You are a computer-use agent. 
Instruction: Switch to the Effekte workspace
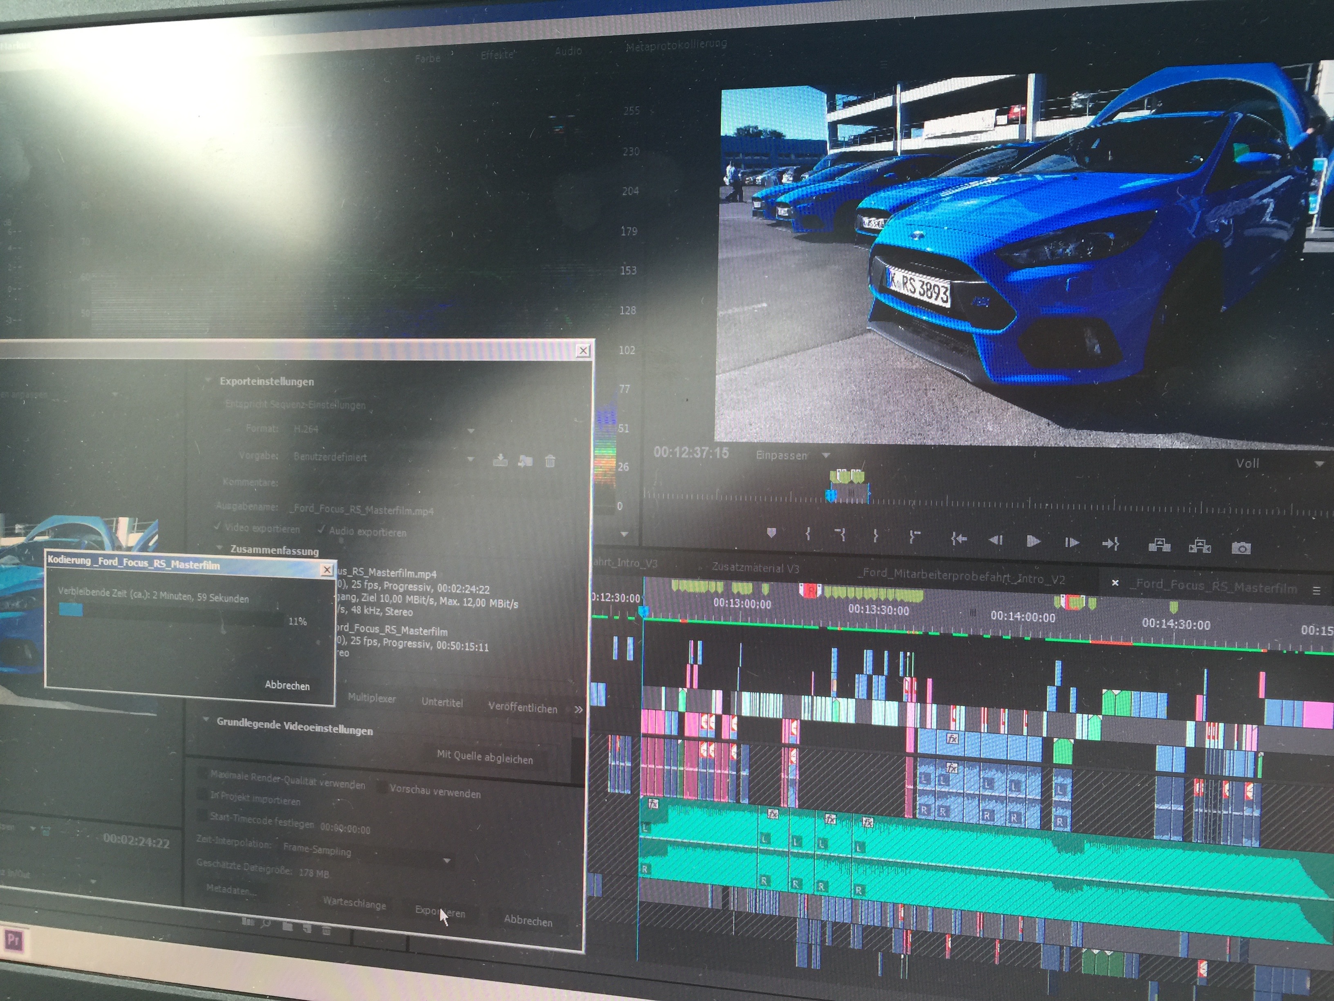pos(497,54)
